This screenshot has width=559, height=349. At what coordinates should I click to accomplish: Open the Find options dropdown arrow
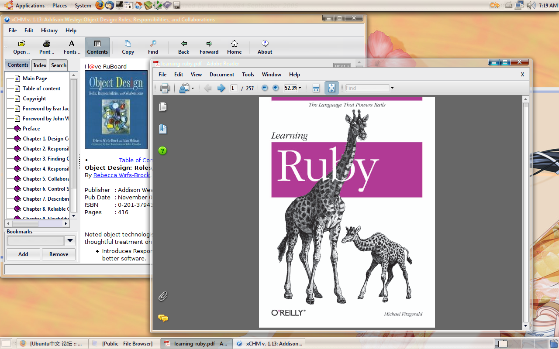(392, 88)
